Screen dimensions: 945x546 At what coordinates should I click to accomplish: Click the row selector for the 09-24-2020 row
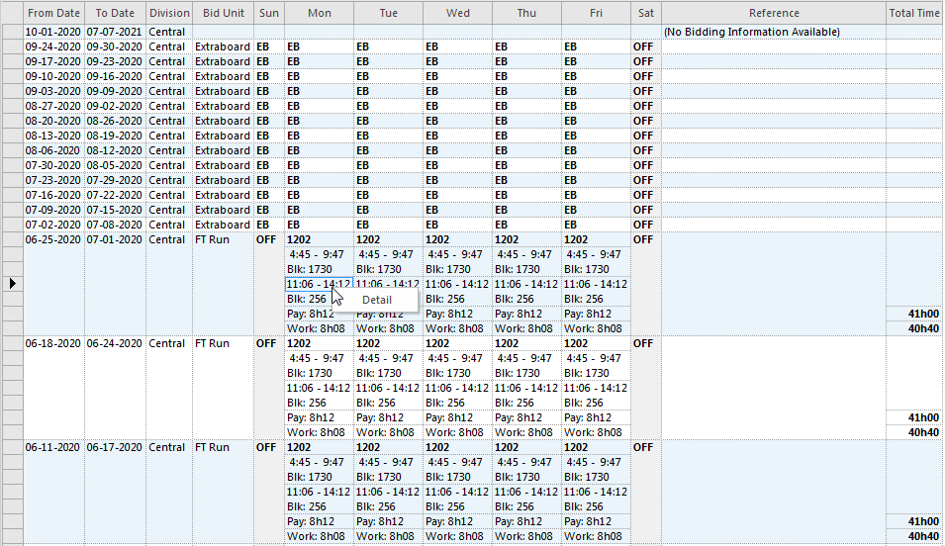[x=13, y=46]
